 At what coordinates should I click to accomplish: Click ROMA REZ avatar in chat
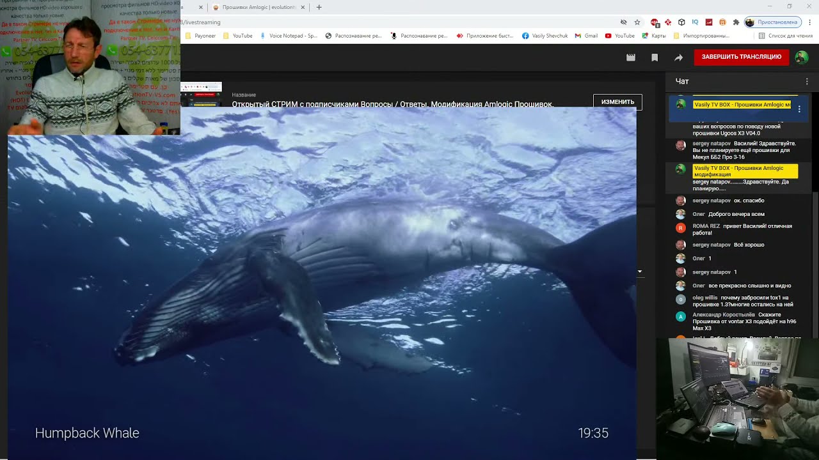coord(681,227)
